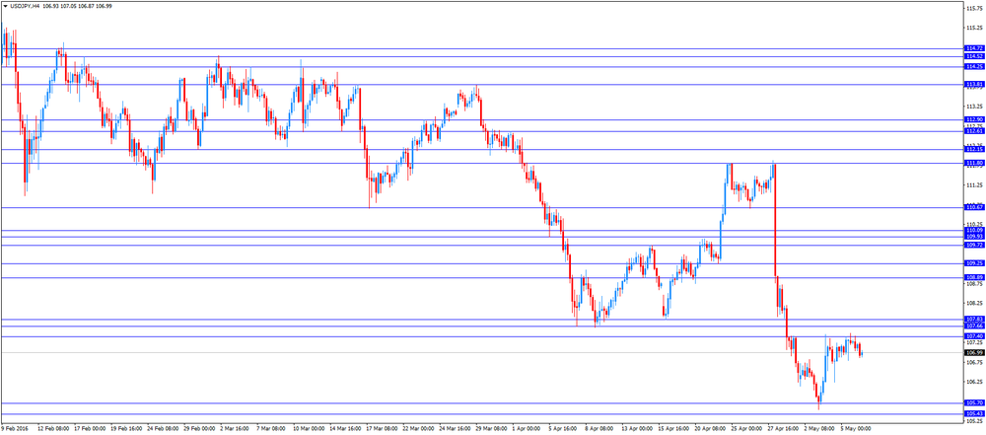Click the 2 Mar 16:00 time label
Viewport: 986px width, 435px height.
pos(236,429)
